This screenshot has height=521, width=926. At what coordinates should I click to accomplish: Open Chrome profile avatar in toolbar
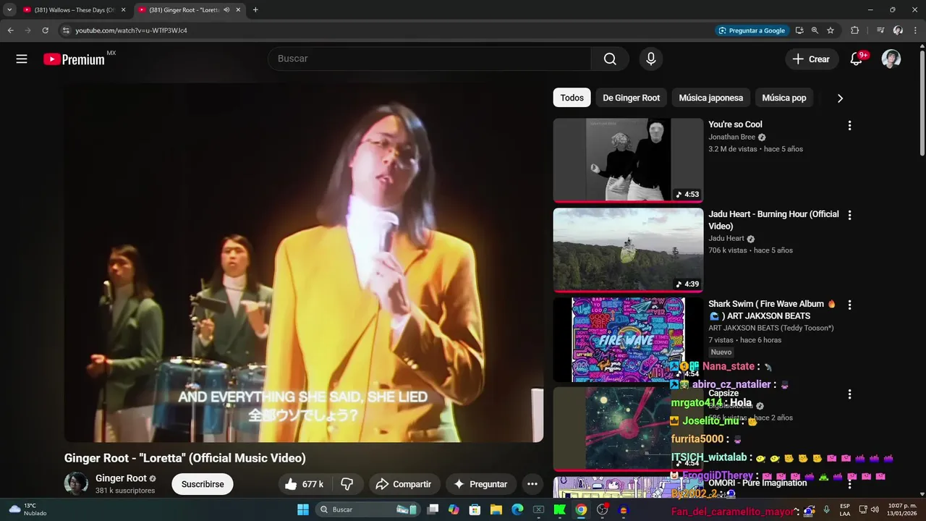click(898, 30)
